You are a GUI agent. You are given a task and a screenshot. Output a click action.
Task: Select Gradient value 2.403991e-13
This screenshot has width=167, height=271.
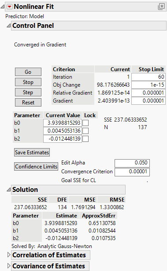[x=114, y=101]
